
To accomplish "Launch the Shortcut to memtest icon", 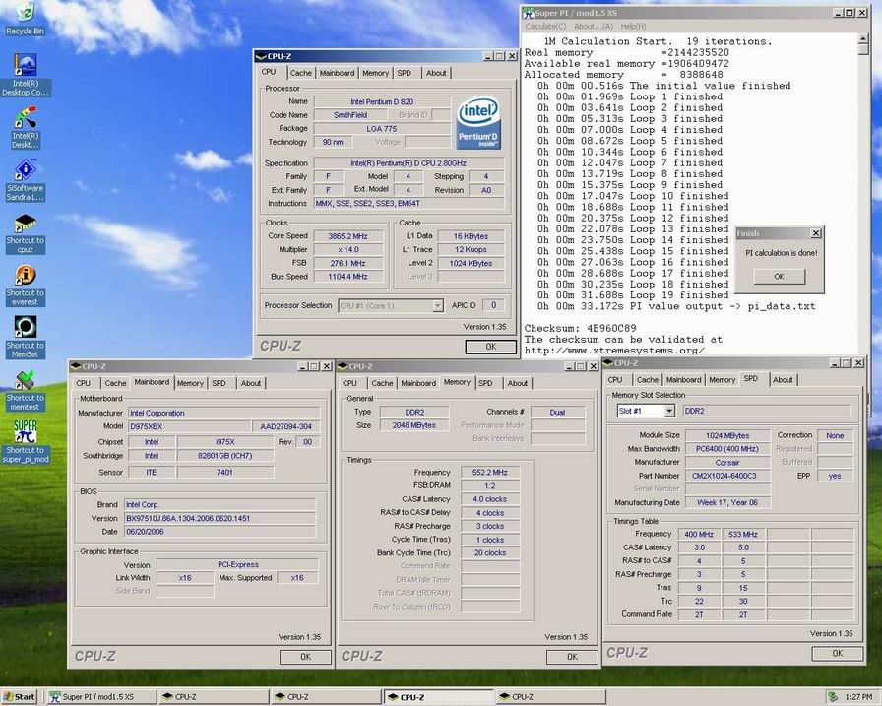I will click(x=25, y=380).
